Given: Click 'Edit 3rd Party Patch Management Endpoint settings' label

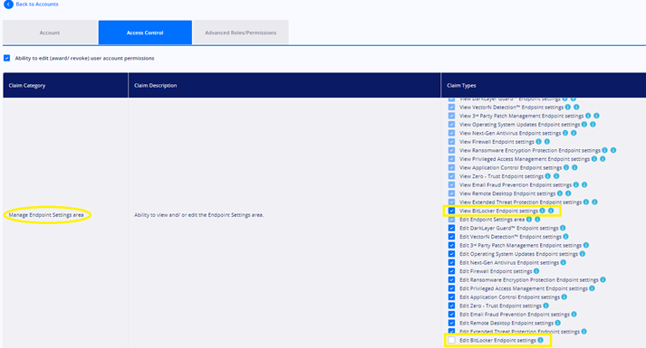Looking at the screenshot, I should click(520, 245).
